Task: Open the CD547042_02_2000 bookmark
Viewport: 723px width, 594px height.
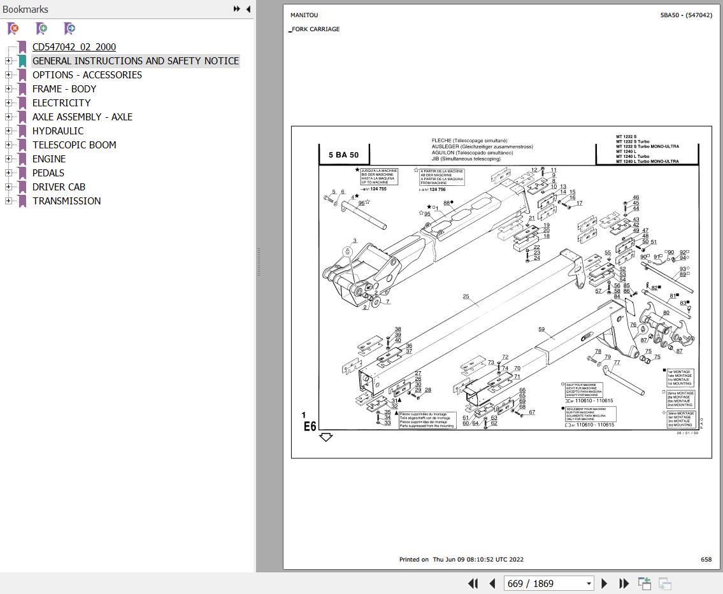Action: tap(74, 47)
